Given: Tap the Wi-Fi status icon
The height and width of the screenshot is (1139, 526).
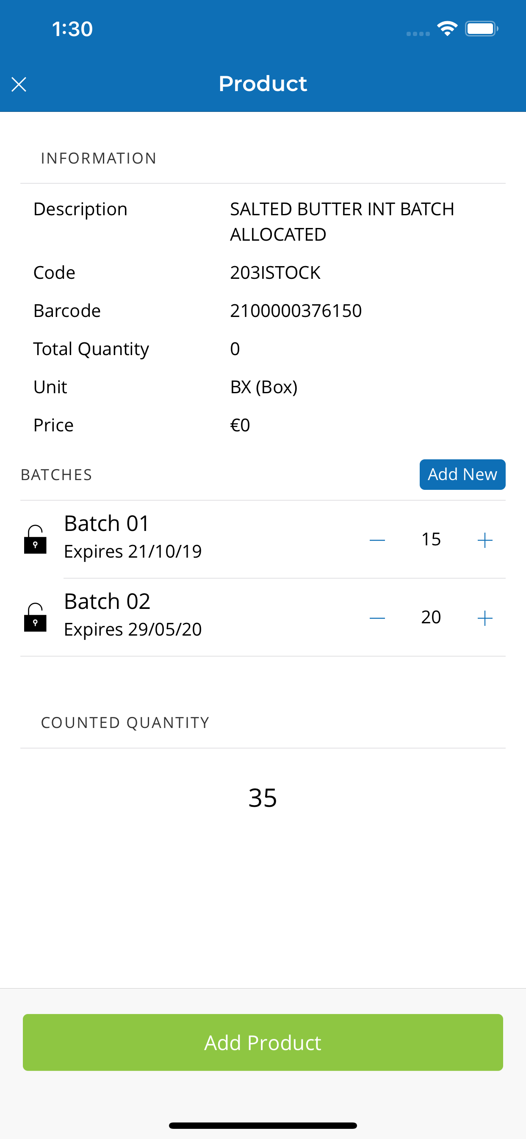Looking at the screenshot, I should point(447,29).
